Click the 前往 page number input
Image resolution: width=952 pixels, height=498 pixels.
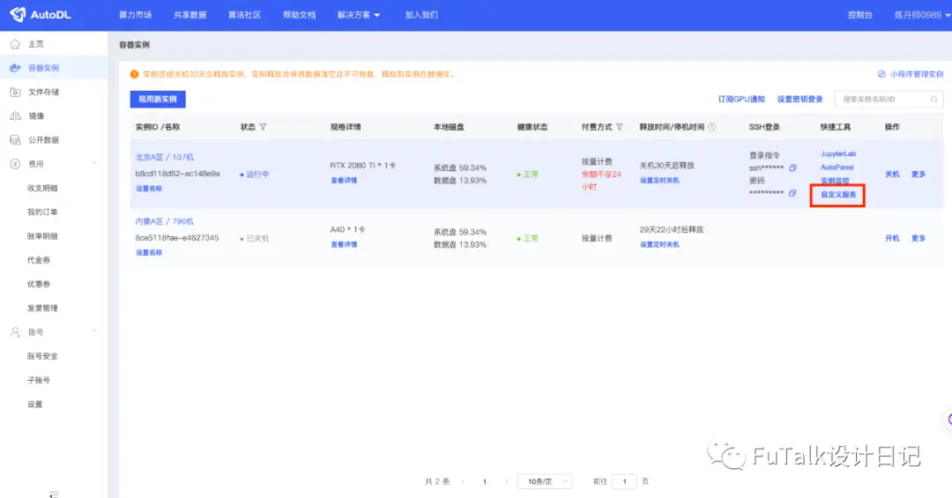pyautogui.click(x=624, y=481)
